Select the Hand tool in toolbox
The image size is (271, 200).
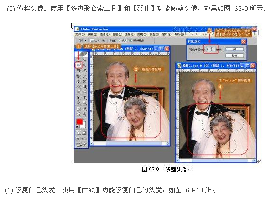click(79, 113)
